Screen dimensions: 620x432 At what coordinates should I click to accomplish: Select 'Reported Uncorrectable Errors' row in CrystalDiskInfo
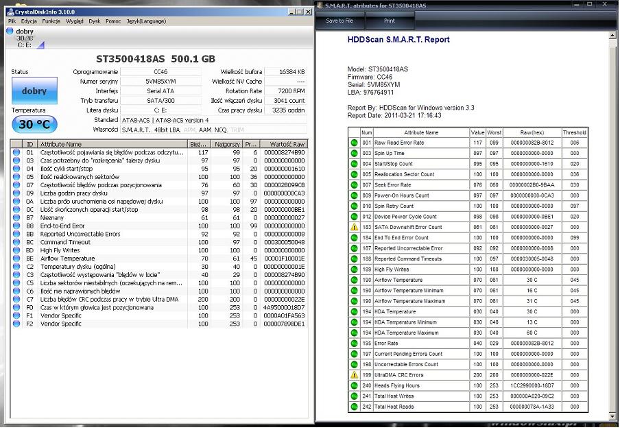pos(159,234)
